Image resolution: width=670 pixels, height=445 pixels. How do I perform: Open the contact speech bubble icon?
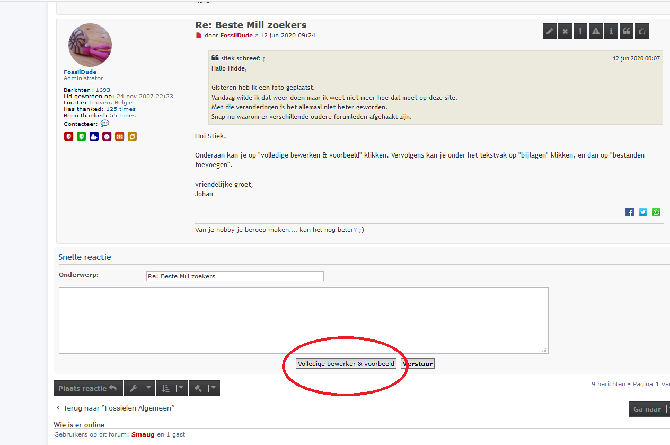tap(105, 124)
